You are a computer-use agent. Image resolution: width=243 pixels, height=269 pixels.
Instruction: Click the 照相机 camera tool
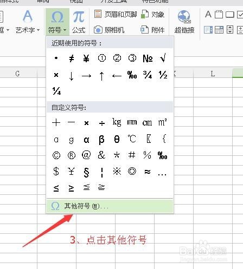(109, 30)
